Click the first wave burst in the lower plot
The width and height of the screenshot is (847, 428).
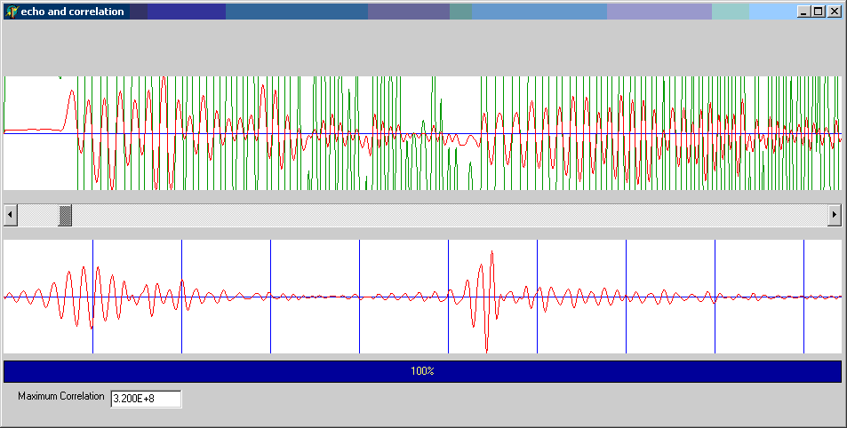click(87, 293)
